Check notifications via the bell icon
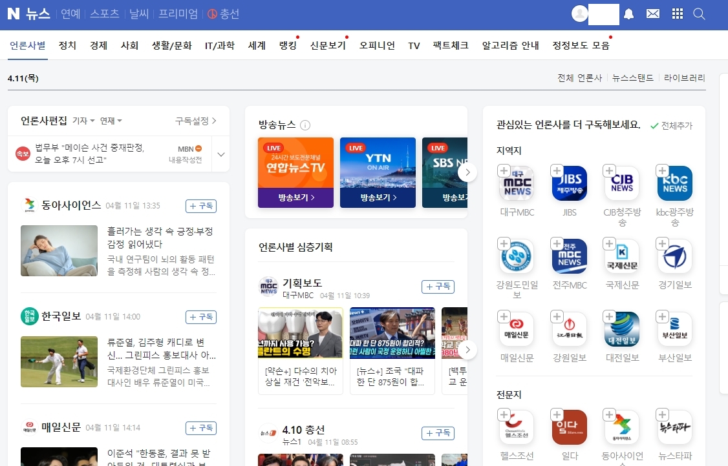This screenshot has width=728, height=466. (628, 14)
